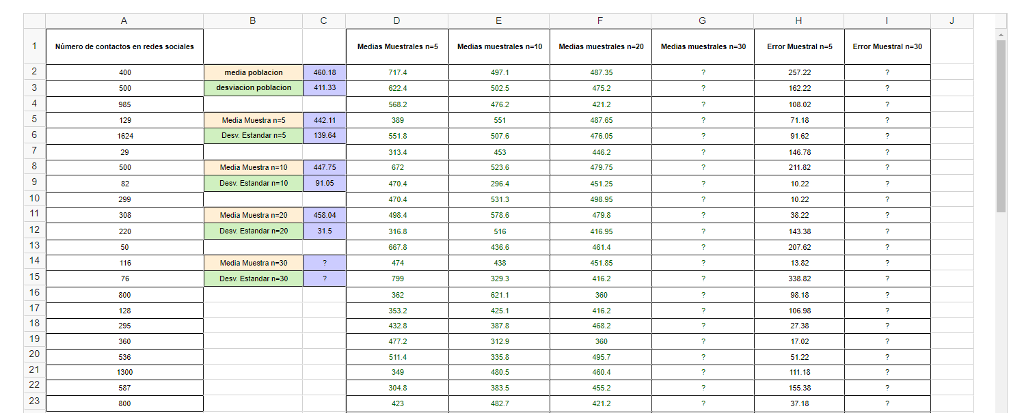This screenshot has height=413, width=1024.
Task: Select column header A
Action: (124, 21)
